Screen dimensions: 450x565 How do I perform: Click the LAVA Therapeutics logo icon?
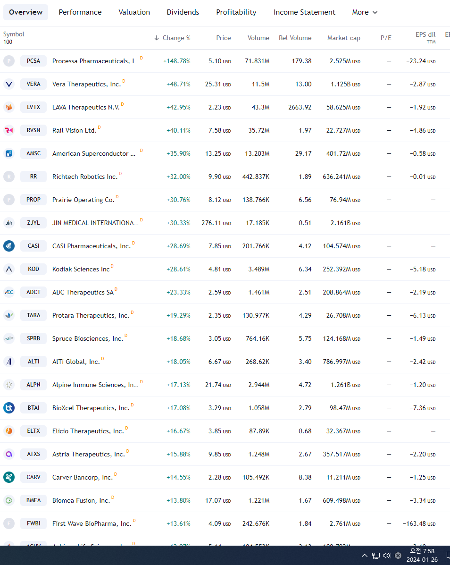(x=9, y=107)
